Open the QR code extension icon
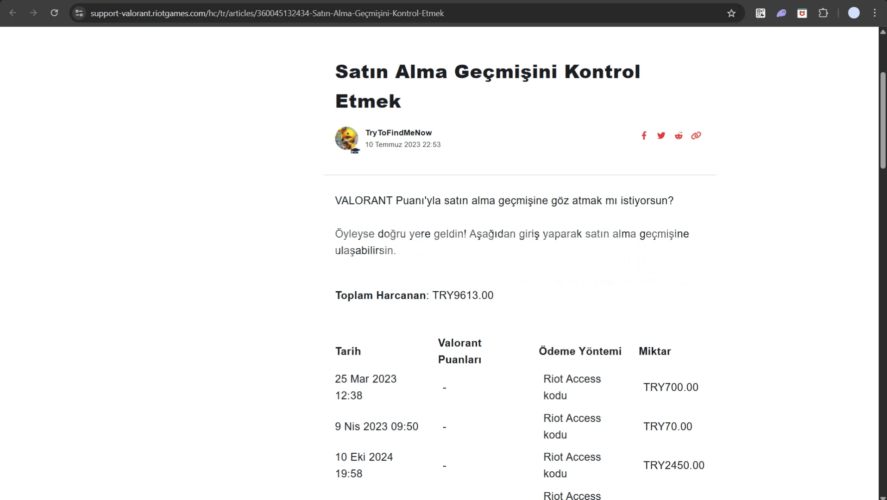887x500 pixels. click(x=761, y=13)
